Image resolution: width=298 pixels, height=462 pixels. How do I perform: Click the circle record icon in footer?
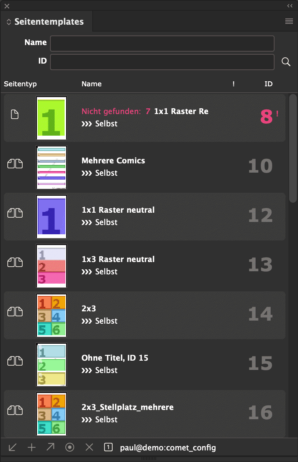[70, 447]
